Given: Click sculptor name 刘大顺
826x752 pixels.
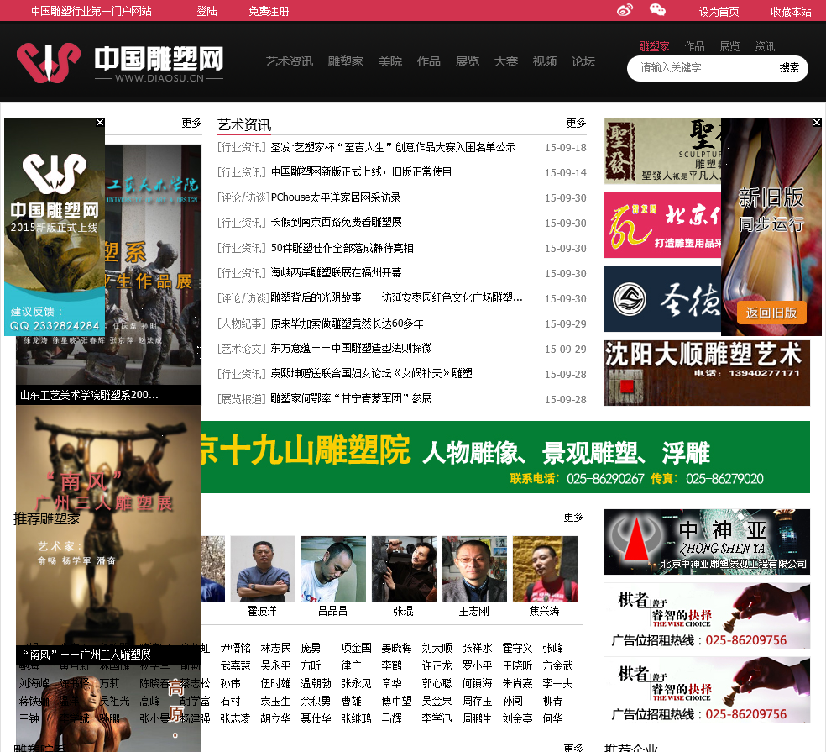Looking at the screenshot, I should pos(437,648).
